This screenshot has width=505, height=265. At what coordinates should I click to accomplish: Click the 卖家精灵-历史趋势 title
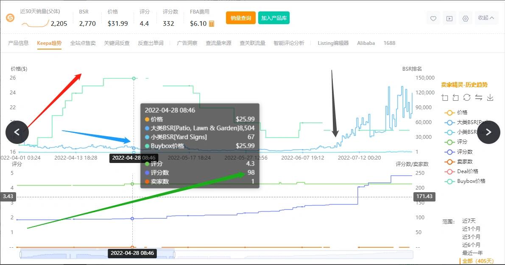click(x=464, y=85)
